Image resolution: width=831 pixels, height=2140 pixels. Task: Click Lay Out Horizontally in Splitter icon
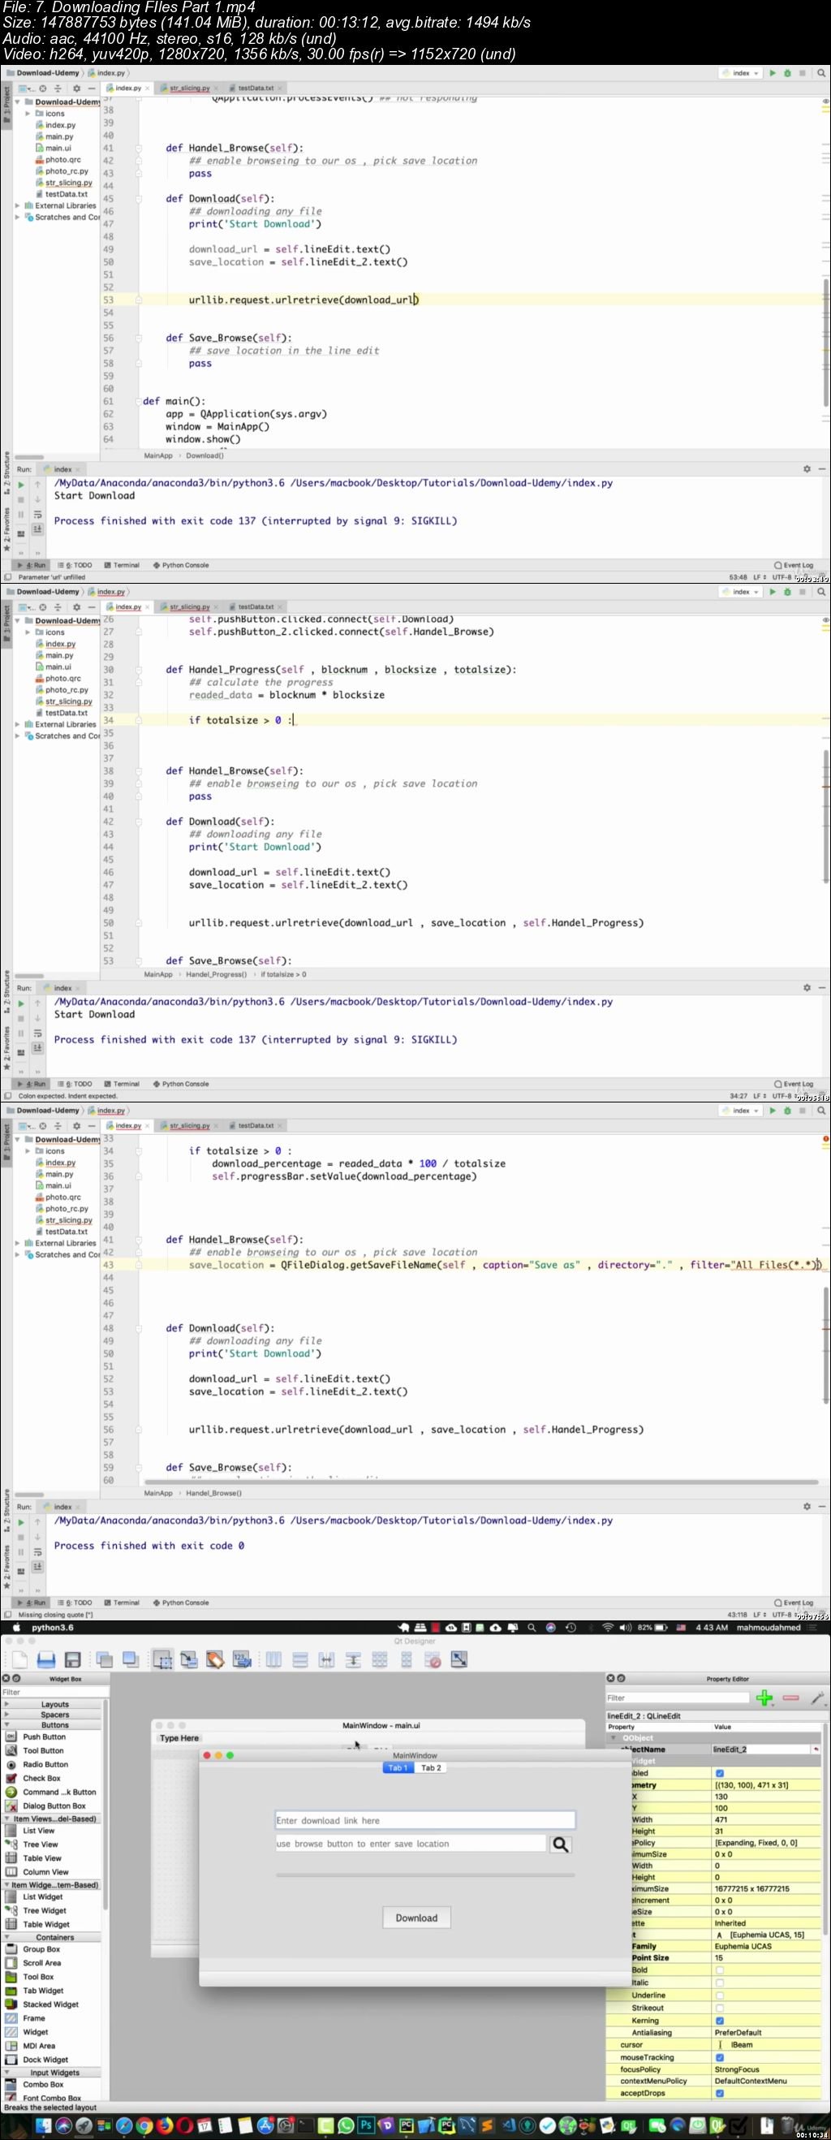(326, 1660)
